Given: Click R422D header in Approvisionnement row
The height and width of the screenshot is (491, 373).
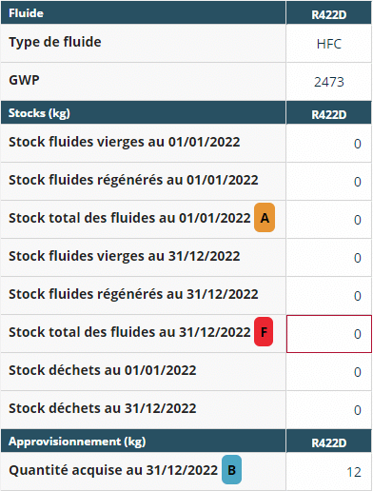Looking at the screenshot, I should (x=329, y=442).
